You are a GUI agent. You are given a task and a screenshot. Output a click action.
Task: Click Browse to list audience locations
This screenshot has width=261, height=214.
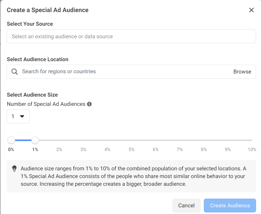(242, 72)
